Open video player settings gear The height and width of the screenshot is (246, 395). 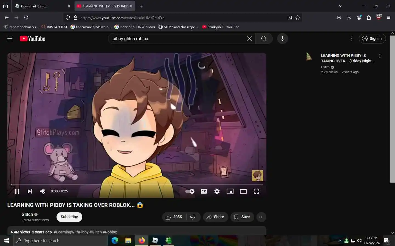217,191
